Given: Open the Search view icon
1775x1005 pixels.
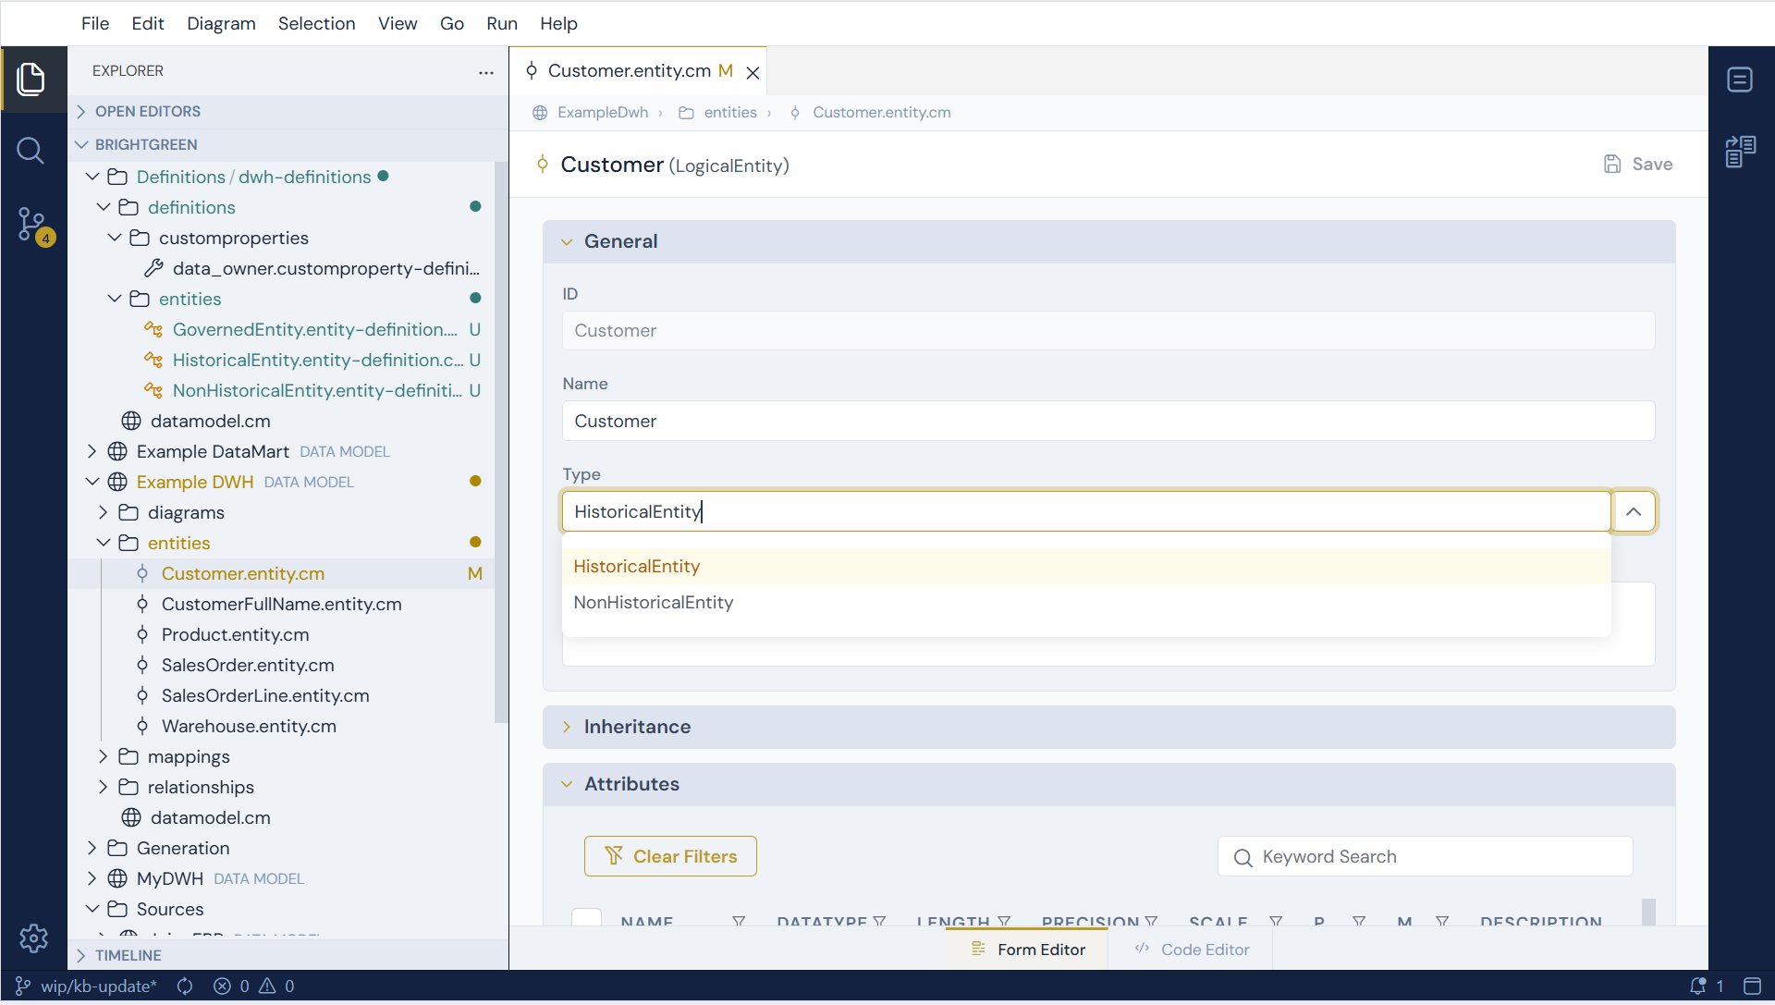Looking at the screenshot, I should click(31, 150).
